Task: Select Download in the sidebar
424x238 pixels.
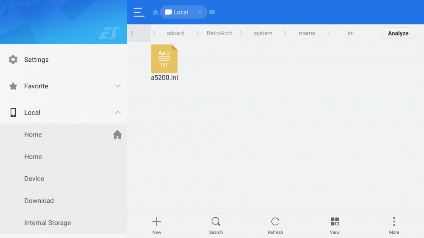Action: coord(39,201)
